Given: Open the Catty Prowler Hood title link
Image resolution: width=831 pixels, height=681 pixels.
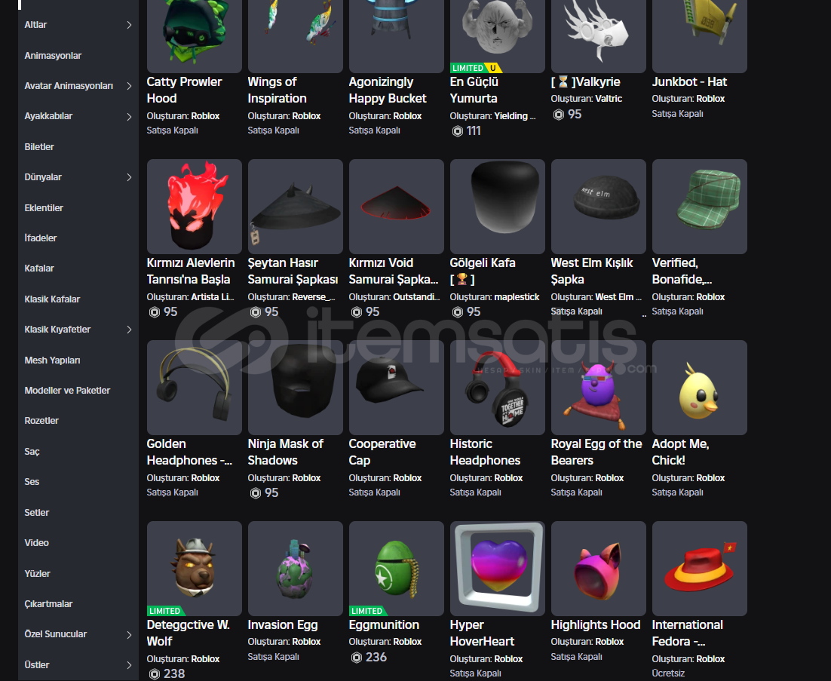Looking at the screenshot, I should pos(184,90).
